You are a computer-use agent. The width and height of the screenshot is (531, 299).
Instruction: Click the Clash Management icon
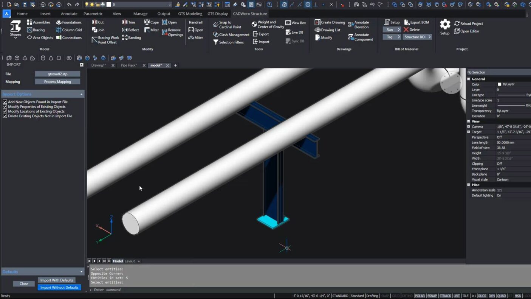point(215,34)
